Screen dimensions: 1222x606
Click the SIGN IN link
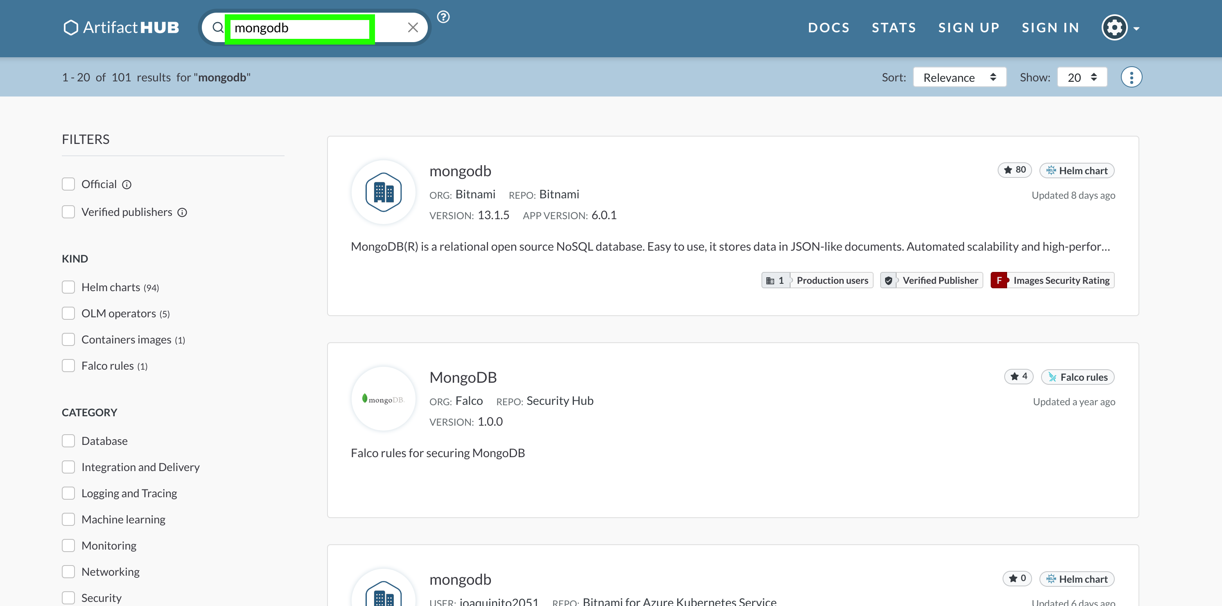[x=1050, y=27]
